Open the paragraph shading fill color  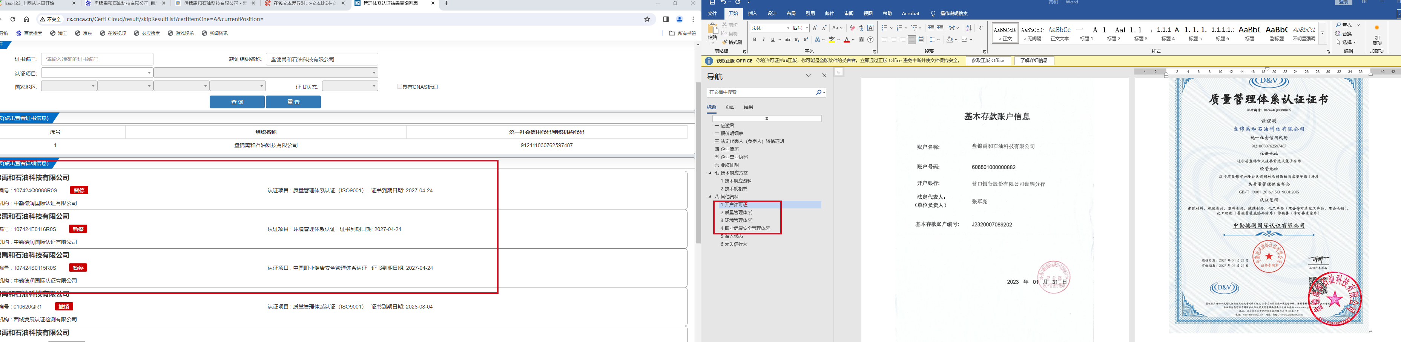(x=950, y=40)
